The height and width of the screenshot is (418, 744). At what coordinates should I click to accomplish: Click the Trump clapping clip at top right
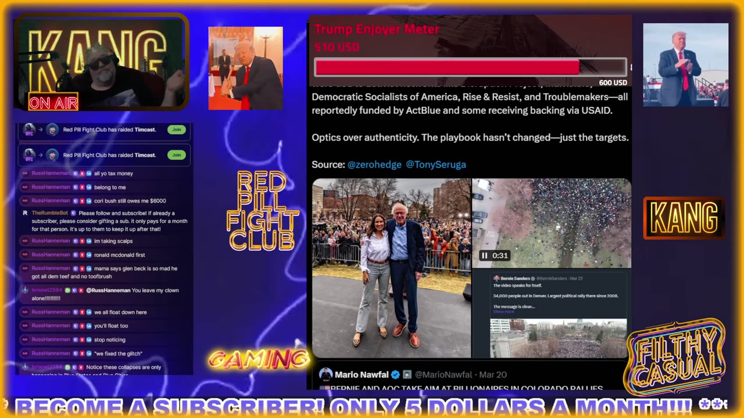click(685, 64)
